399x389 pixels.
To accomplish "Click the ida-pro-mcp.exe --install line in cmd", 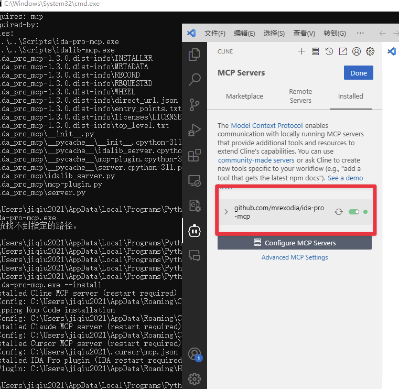I will pyautogui.click(x=51, y=285).
